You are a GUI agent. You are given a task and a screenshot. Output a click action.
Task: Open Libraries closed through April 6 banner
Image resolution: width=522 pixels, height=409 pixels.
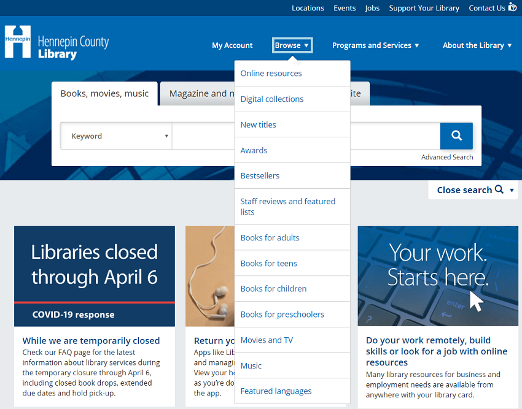point(95,277)
